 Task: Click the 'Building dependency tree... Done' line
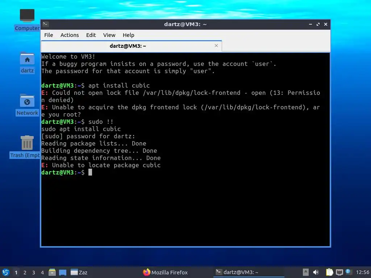coord(99,151)
